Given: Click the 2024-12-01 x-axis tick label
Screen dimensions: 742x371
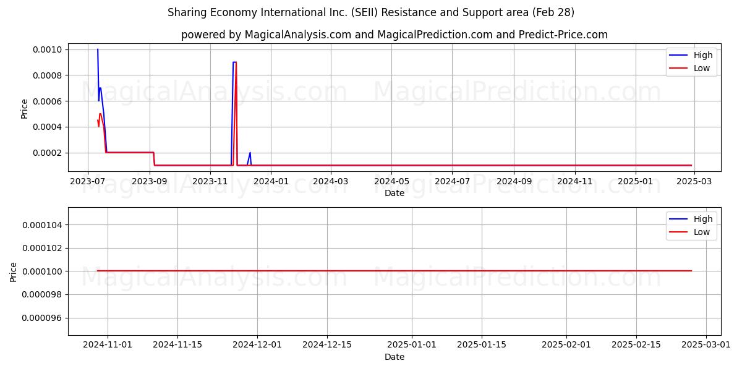Looking at the screenshot, I should pyautogui.click(x=257, y=345).
